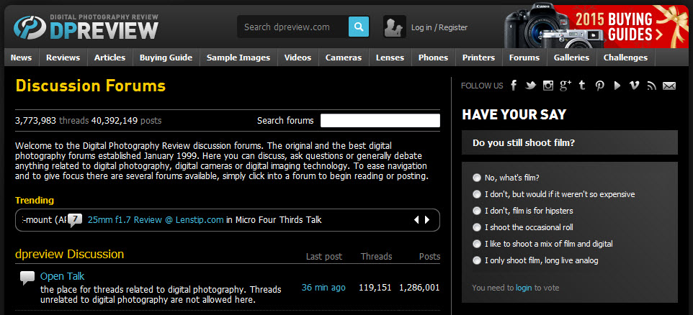Screen dimensions: 693x315
Task: Click the login link to vote
Action: pyautogui.click(x=524, y=288)
